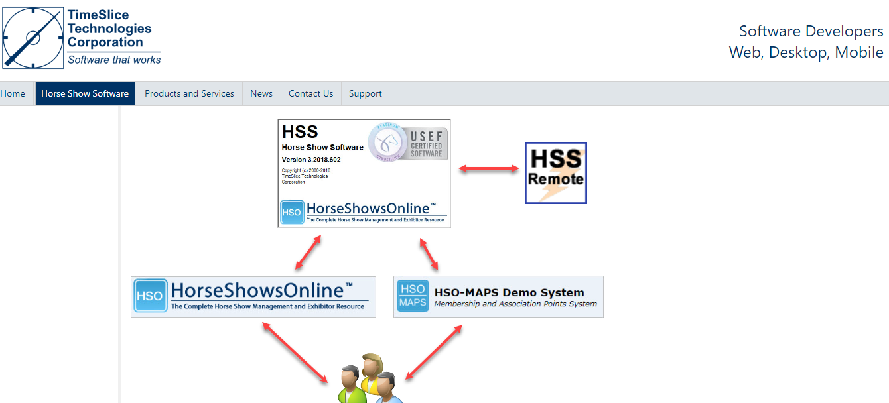Image resolution: width=889 pixels, height=403 pixels.
Task: Click the Platinum Competition seal
Action: pos(387,141)
